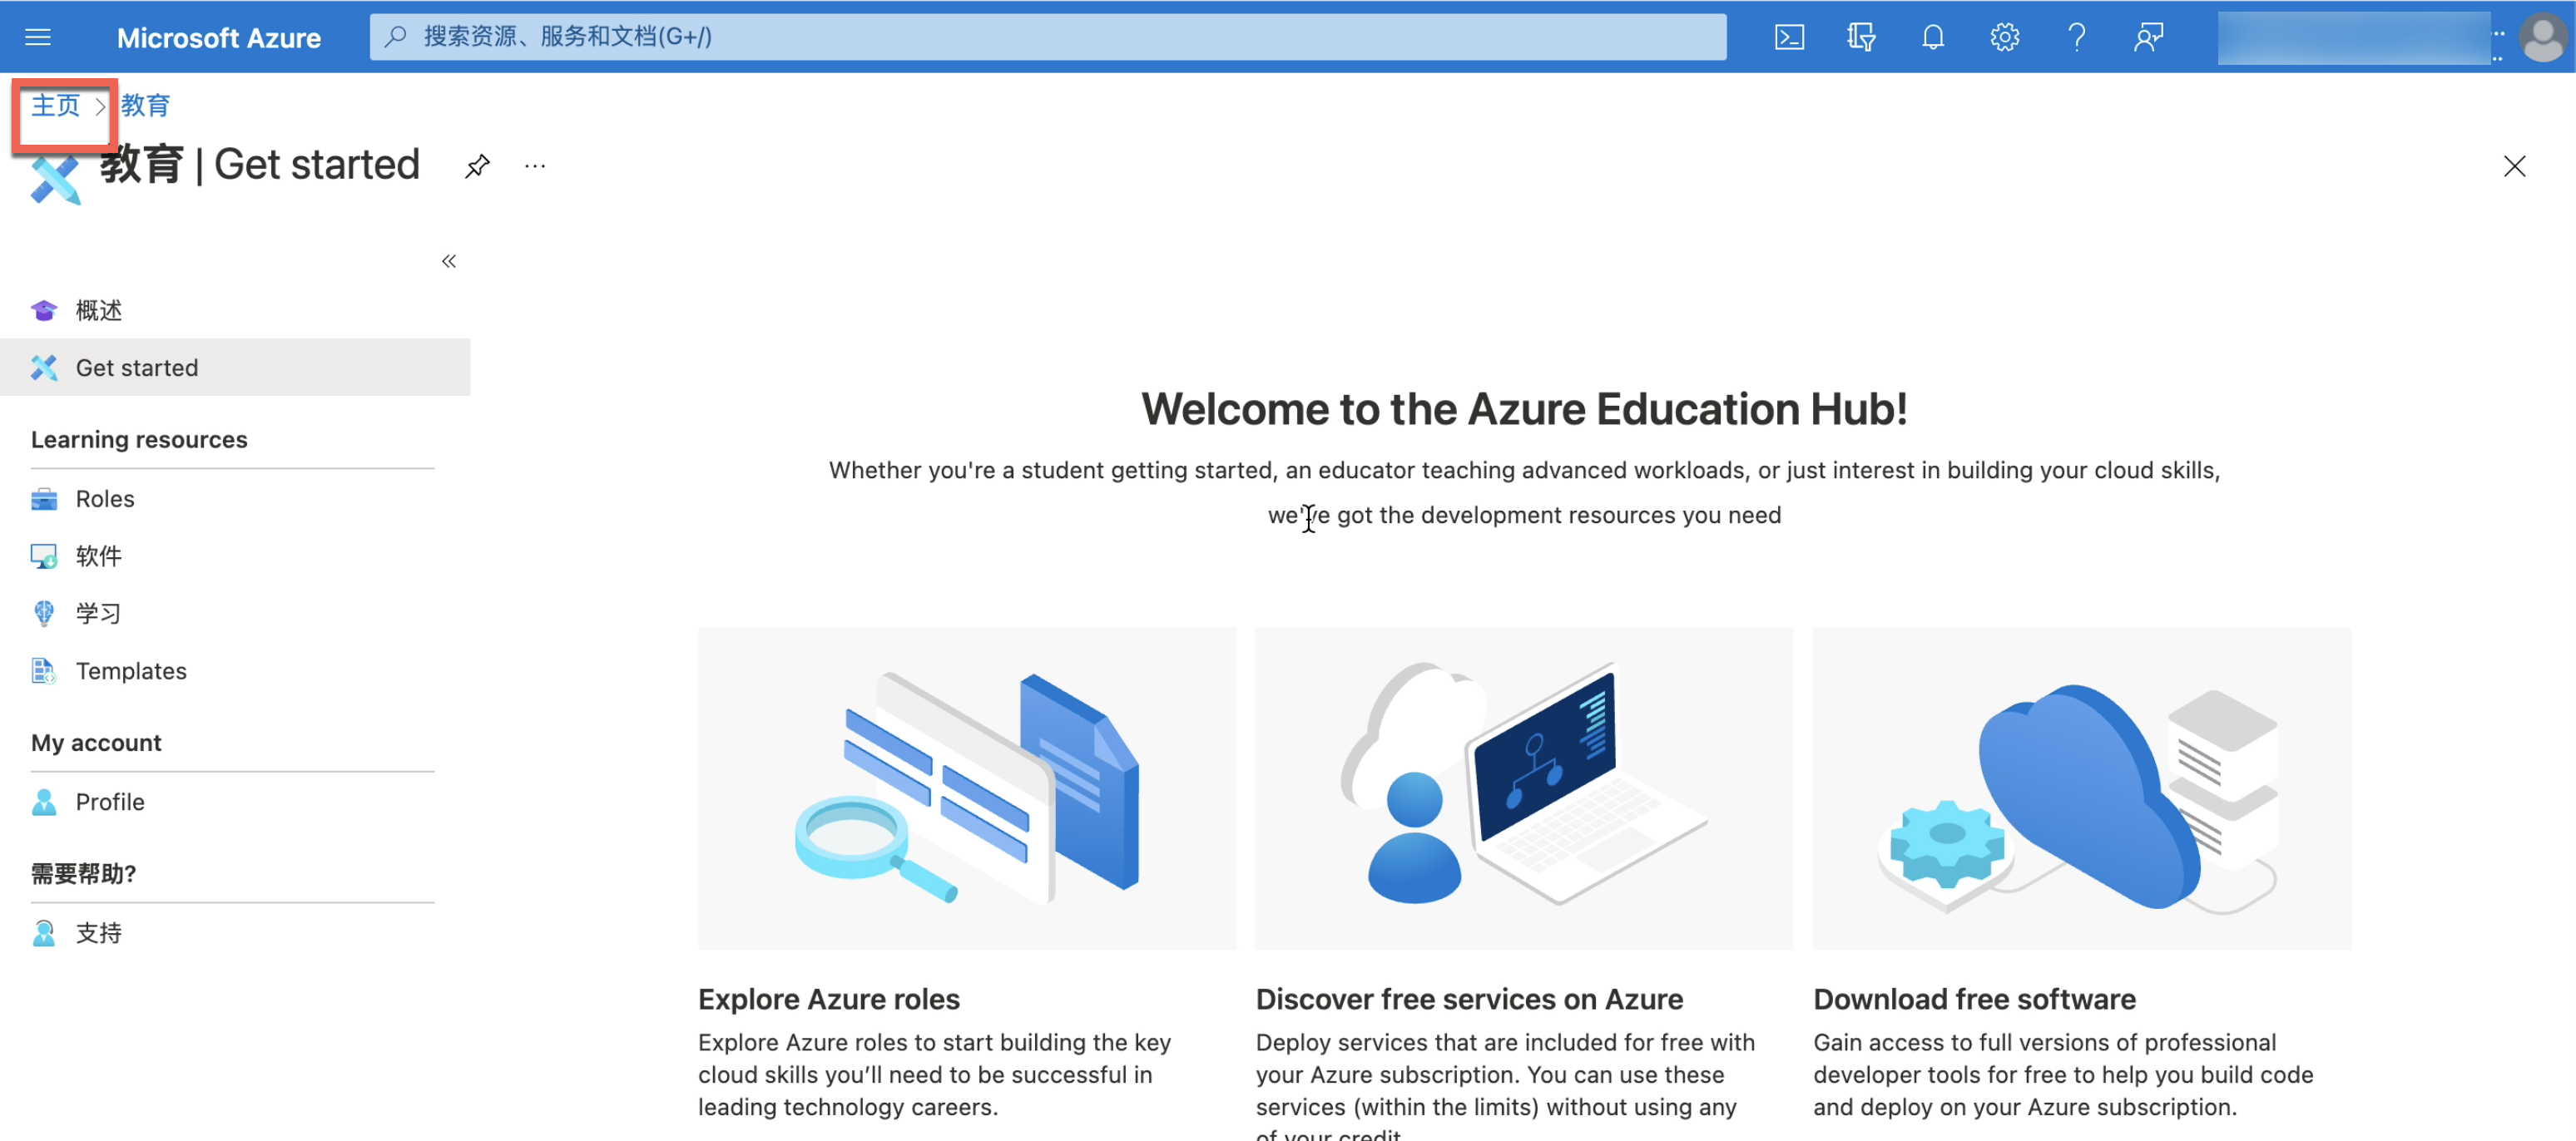
Task: Open 软件 in the sidebar
Action: (x=98, y=556)
